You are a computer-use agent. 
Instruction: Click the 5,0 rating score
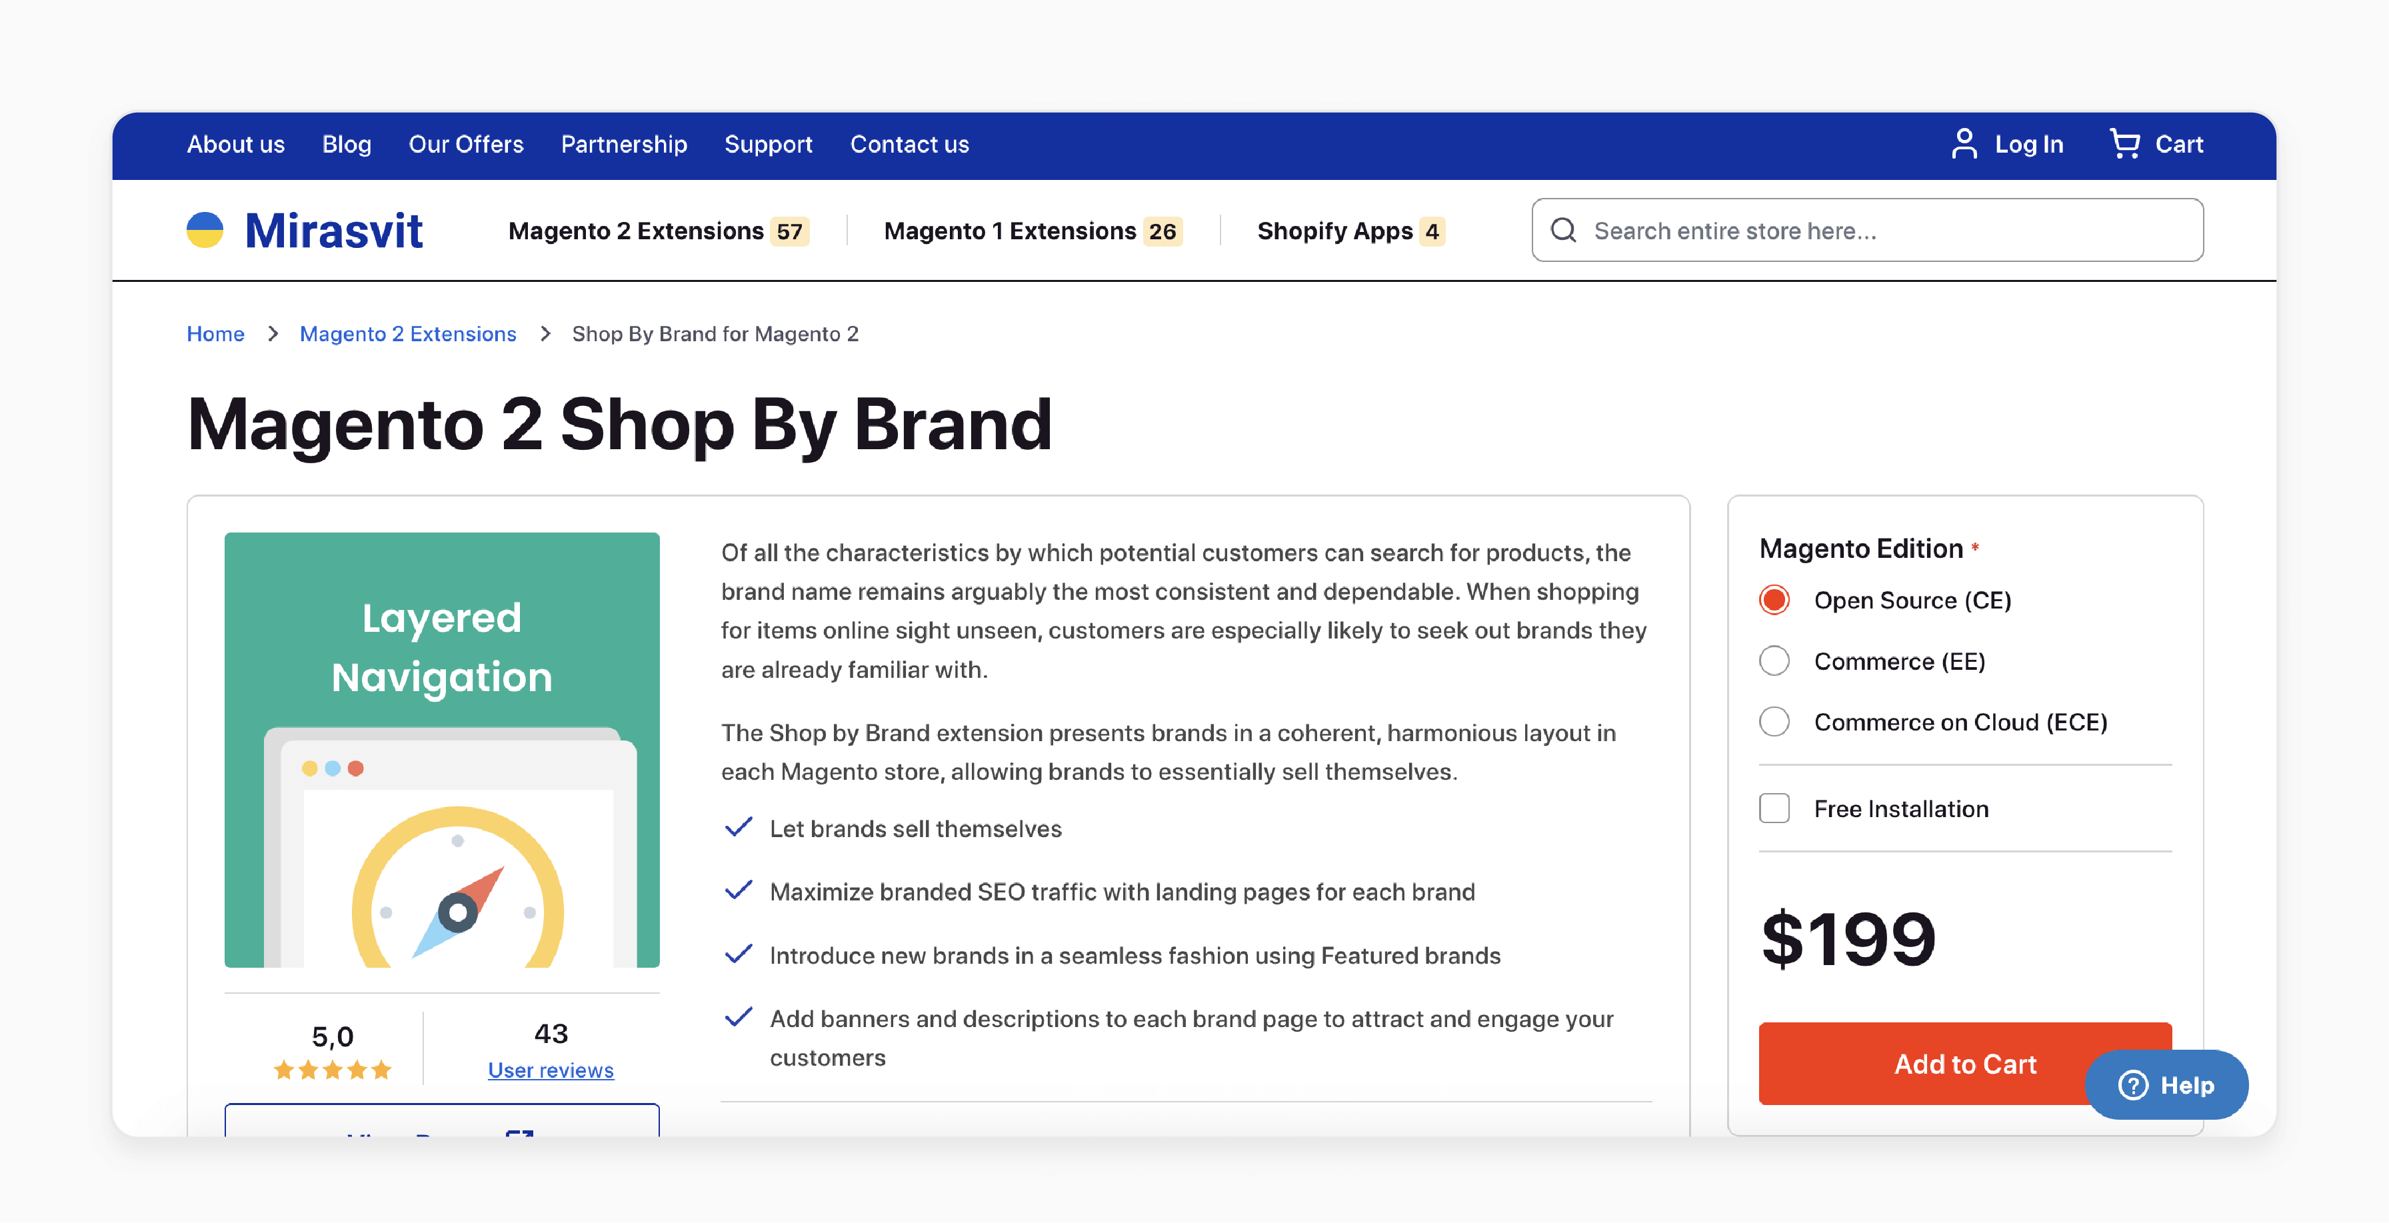tap(332, 1036)
